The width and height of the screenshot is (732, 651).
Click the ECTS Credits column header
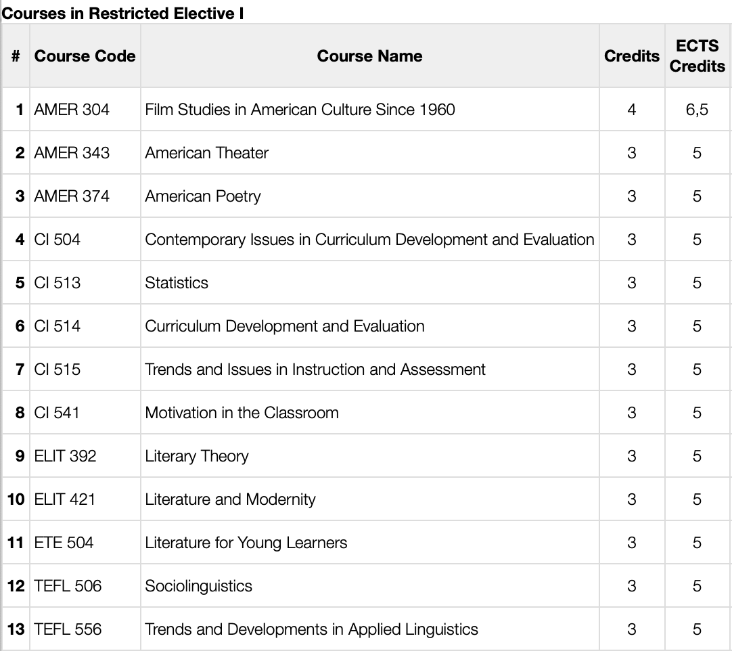697,56
